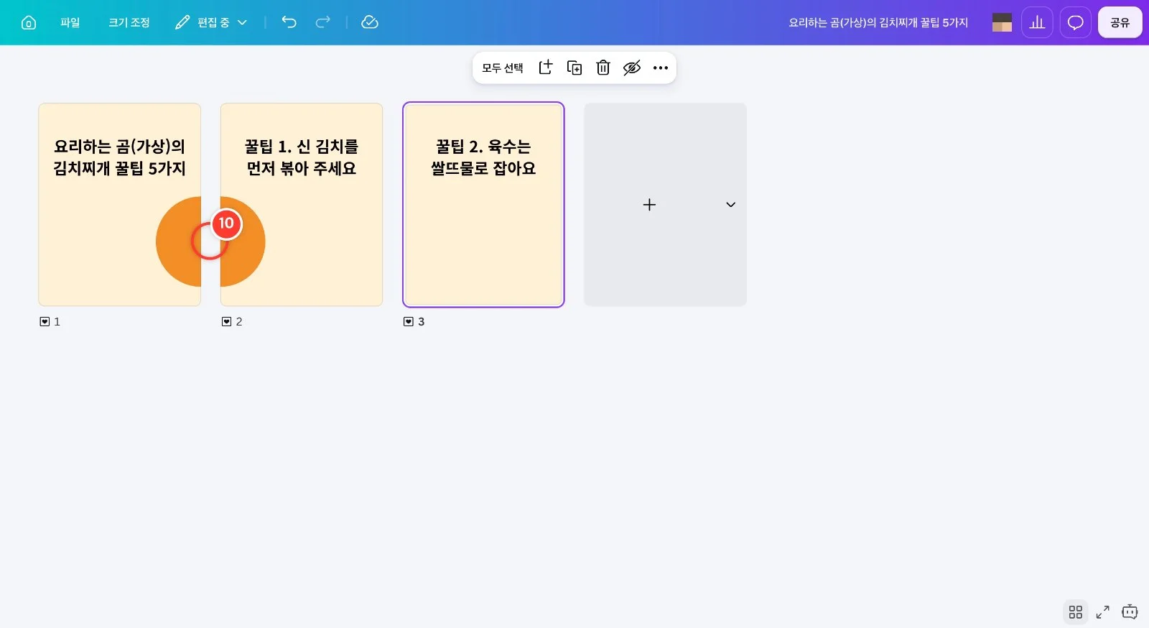Open the 파일 menu

[x=70, y=22]
